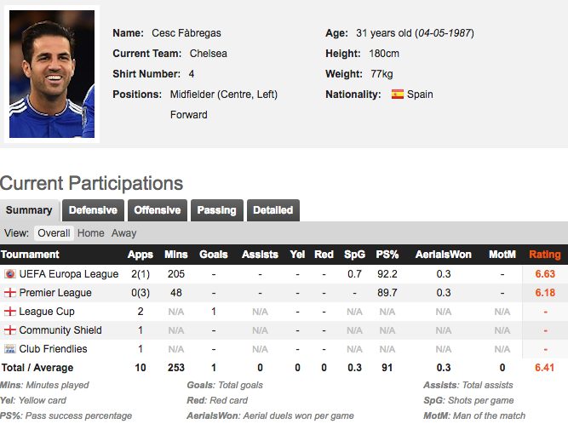Sort table by Rating column

click(x=545, y=255)
